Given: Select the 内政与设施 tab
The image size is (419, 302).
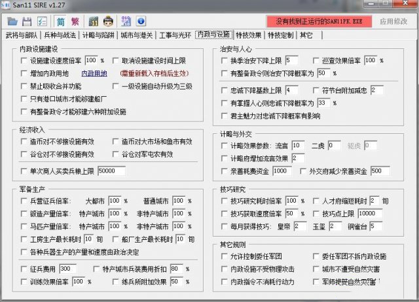Looking at the screenshot, I should pos(214,35).
